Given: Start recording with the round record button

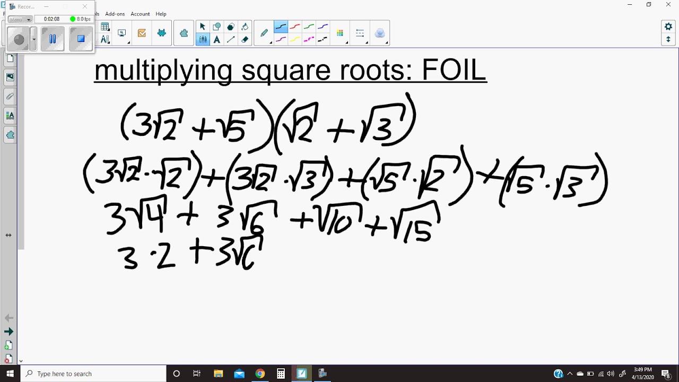Looking at the screenshot, I should [19, 39].
